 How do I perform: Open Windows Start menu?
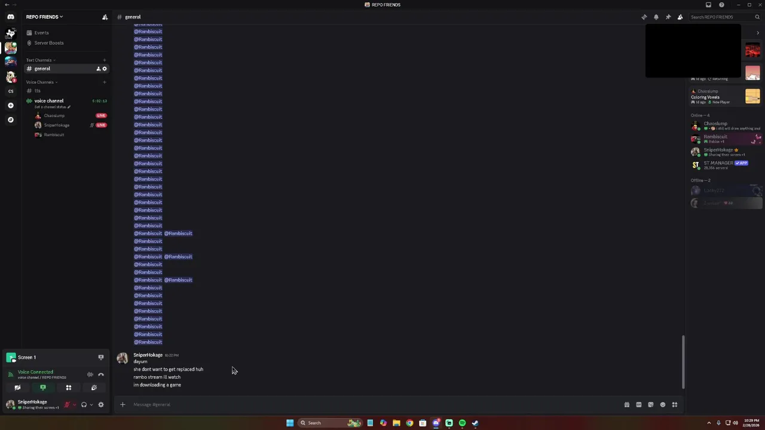290,423
